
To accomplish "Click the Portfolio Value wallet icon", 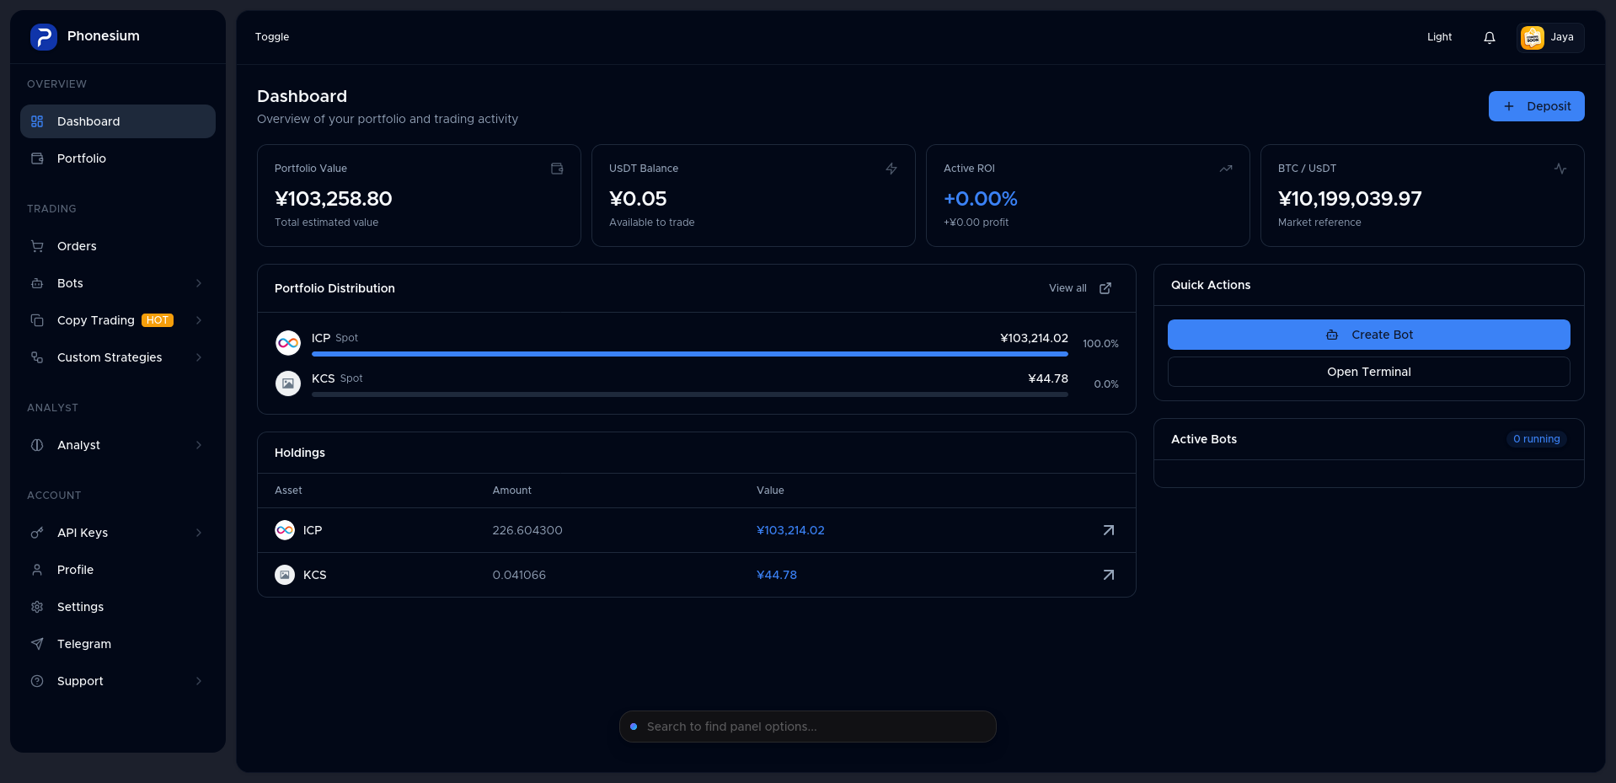I will point(557,169).
